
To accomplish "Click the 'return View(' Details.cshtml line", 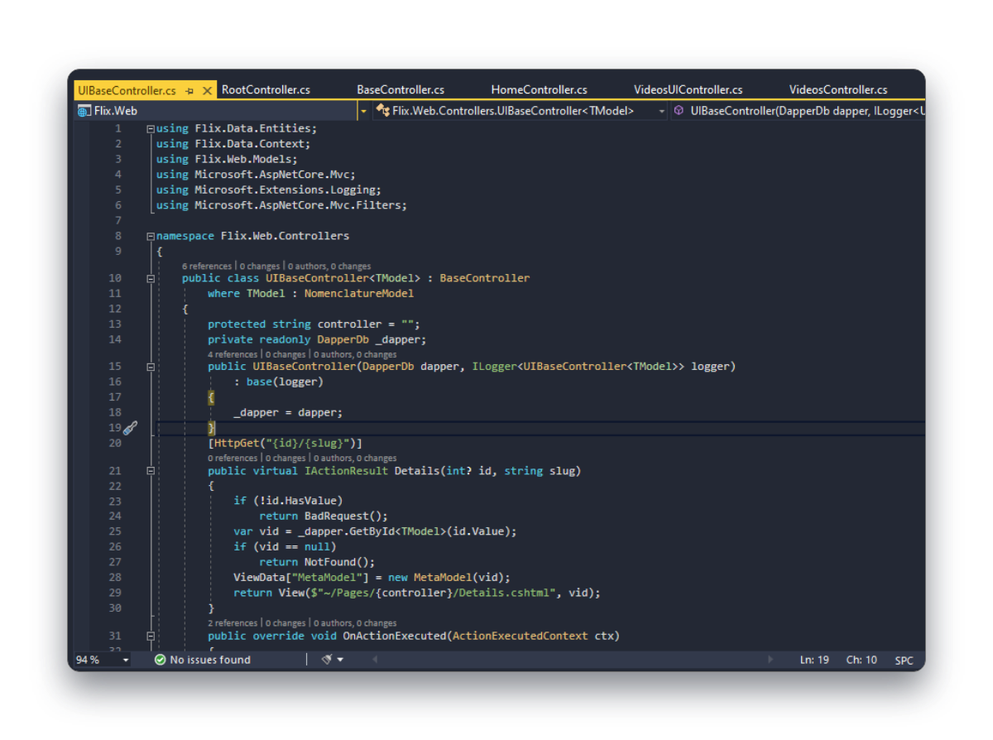I will pos(416,593).
